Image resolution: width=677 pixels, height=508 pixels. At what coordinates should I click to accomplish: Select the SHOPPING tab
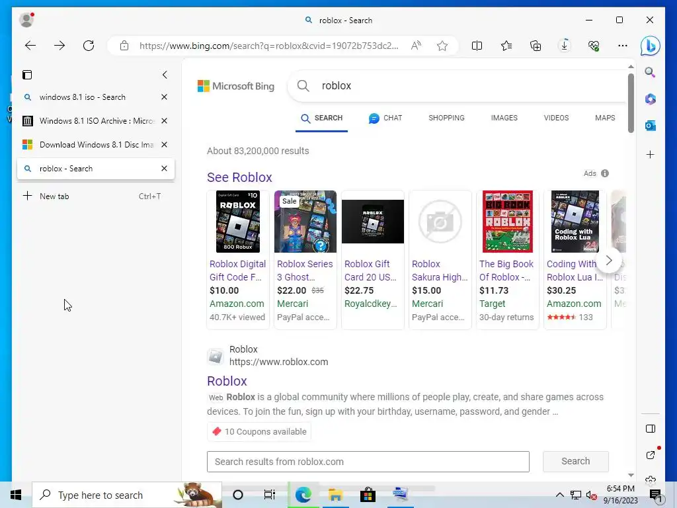446,118
